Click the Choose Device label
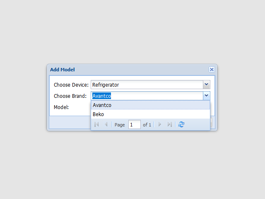The height and width of the screenshot is (199, 265). [x=71, y=85]
